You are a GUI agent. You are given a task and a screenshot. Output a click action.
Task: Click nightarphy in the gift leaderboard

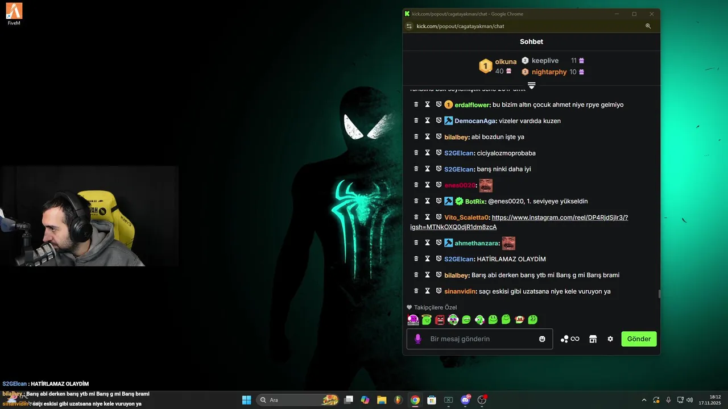coord(549,72)
